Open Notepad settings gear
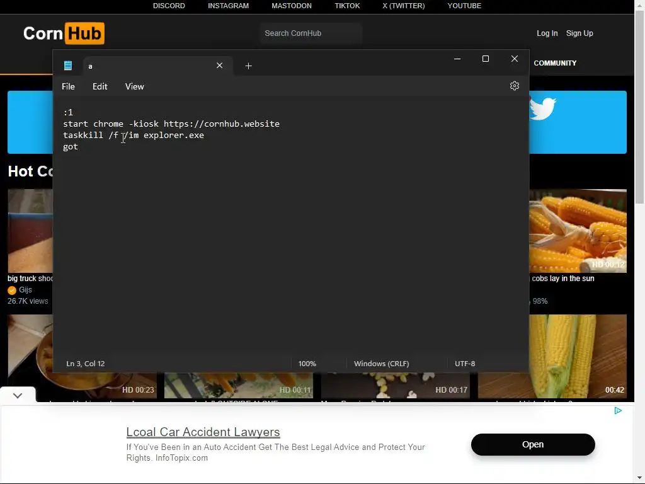Viewport: 645px width, 484px height. [x=514, y=86]
